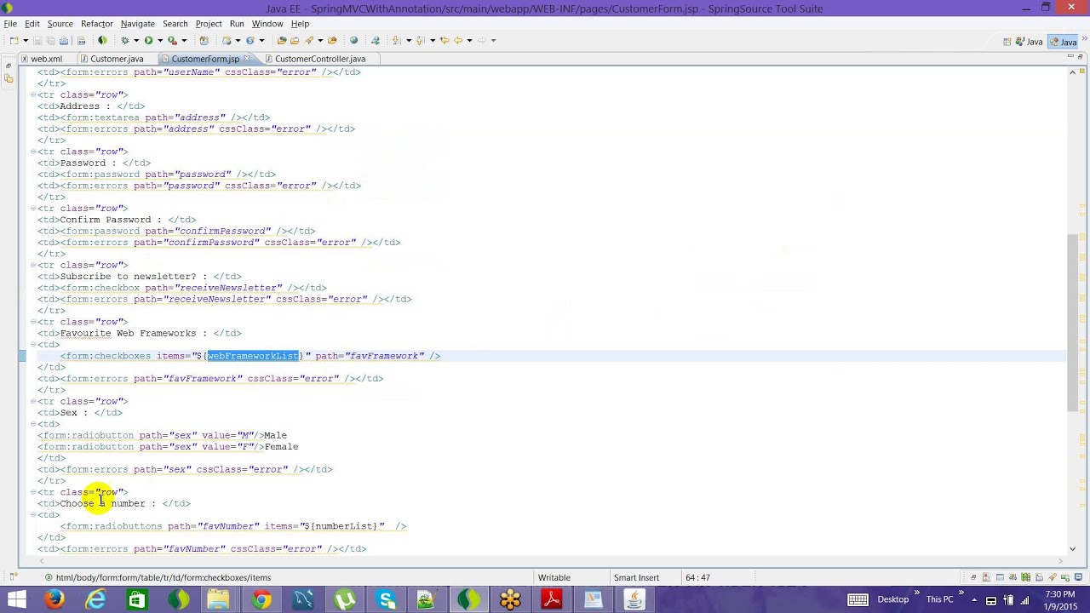The width and height of the screenshot is (1090, 613).
Task: Open File Explorer from the taskbar
Action: point(220,599)
